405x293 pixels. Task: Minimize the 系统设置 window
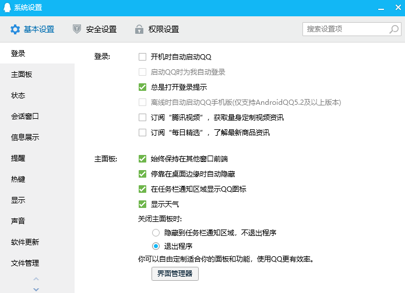pyautogui.click(x=381, y=9)
